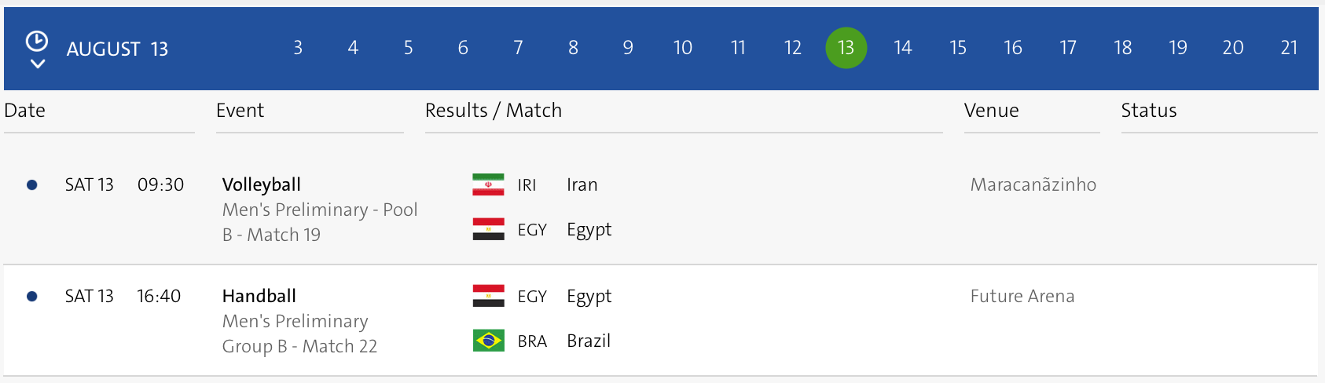Click blue dot beside Volleyball row
Image resolution: width=1325 pixels, height=383 pixels.
coord(32,185)
